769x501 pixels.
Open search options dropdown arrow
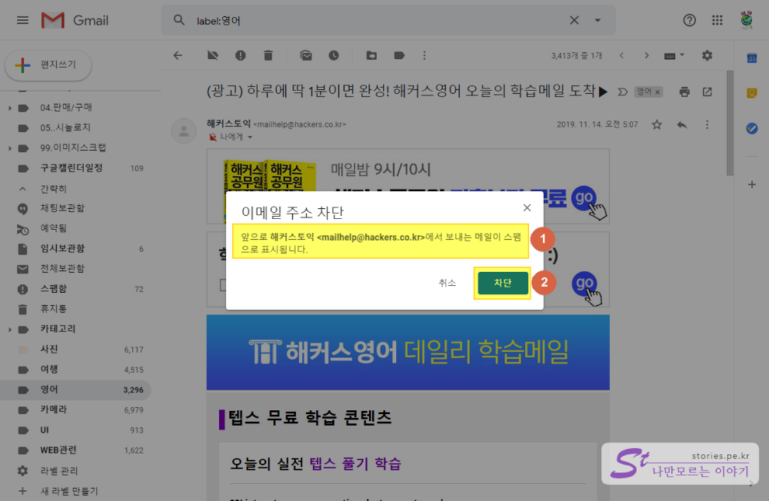point(598,21)
